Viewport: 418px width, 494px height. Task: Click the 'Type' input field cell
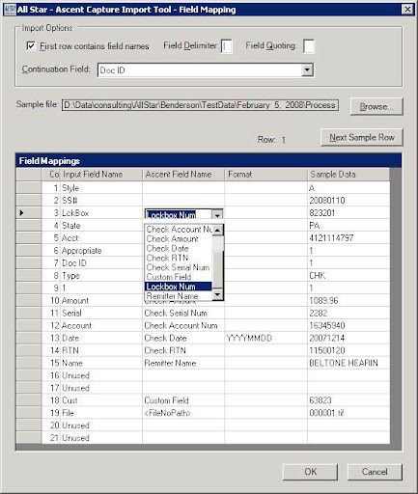101,276
